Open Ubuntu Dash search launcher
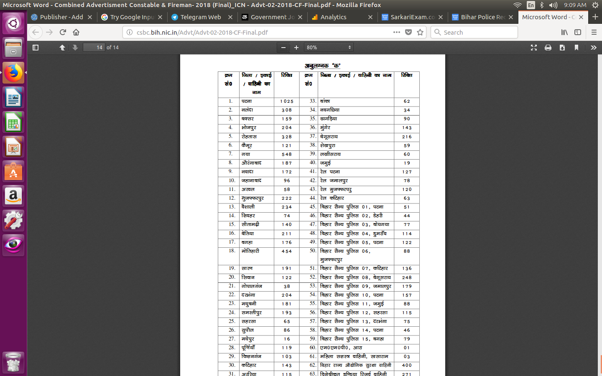The height and width of the screenshot is (376, 602). pos(13,23)
